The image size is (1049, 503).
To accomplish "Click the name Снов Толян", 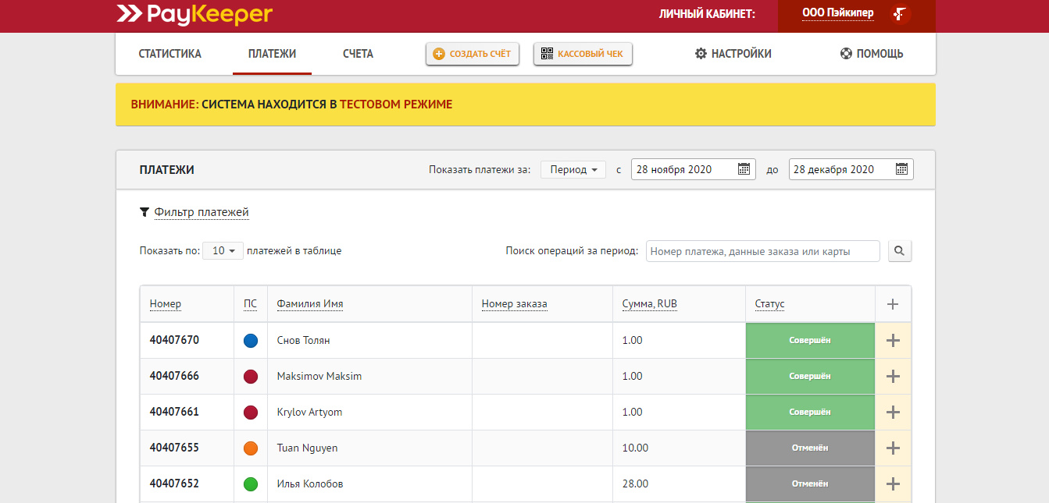I will click(304, 340).
